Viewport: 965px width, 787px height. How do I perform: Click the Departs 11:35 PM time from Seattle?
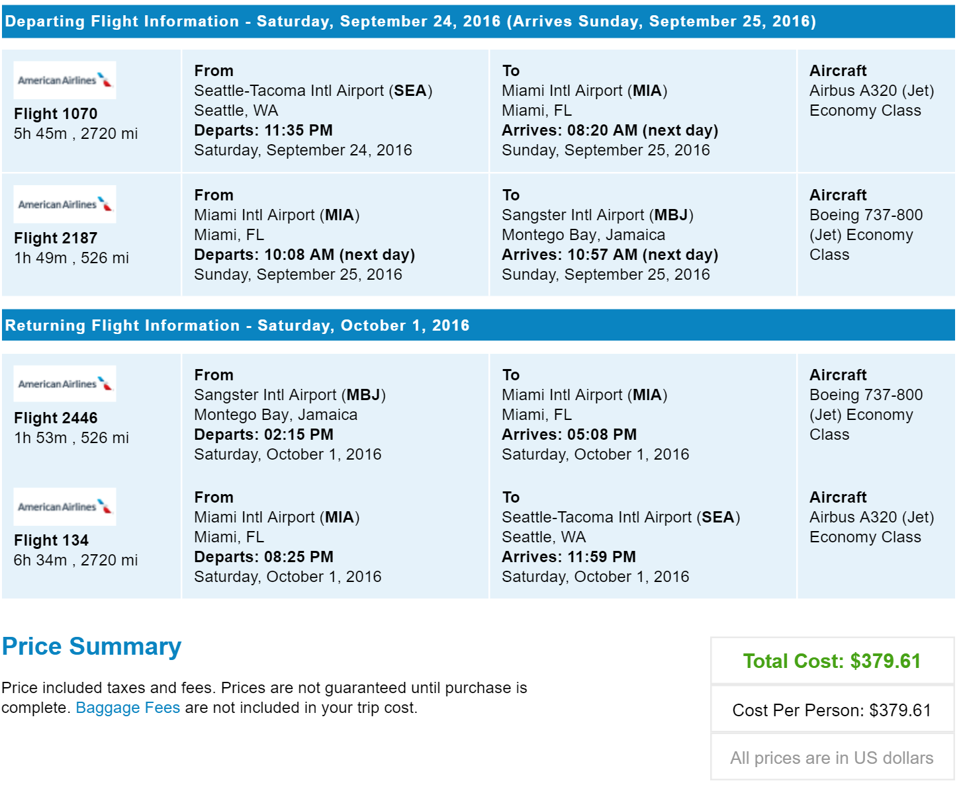click(x=263, y=130)
